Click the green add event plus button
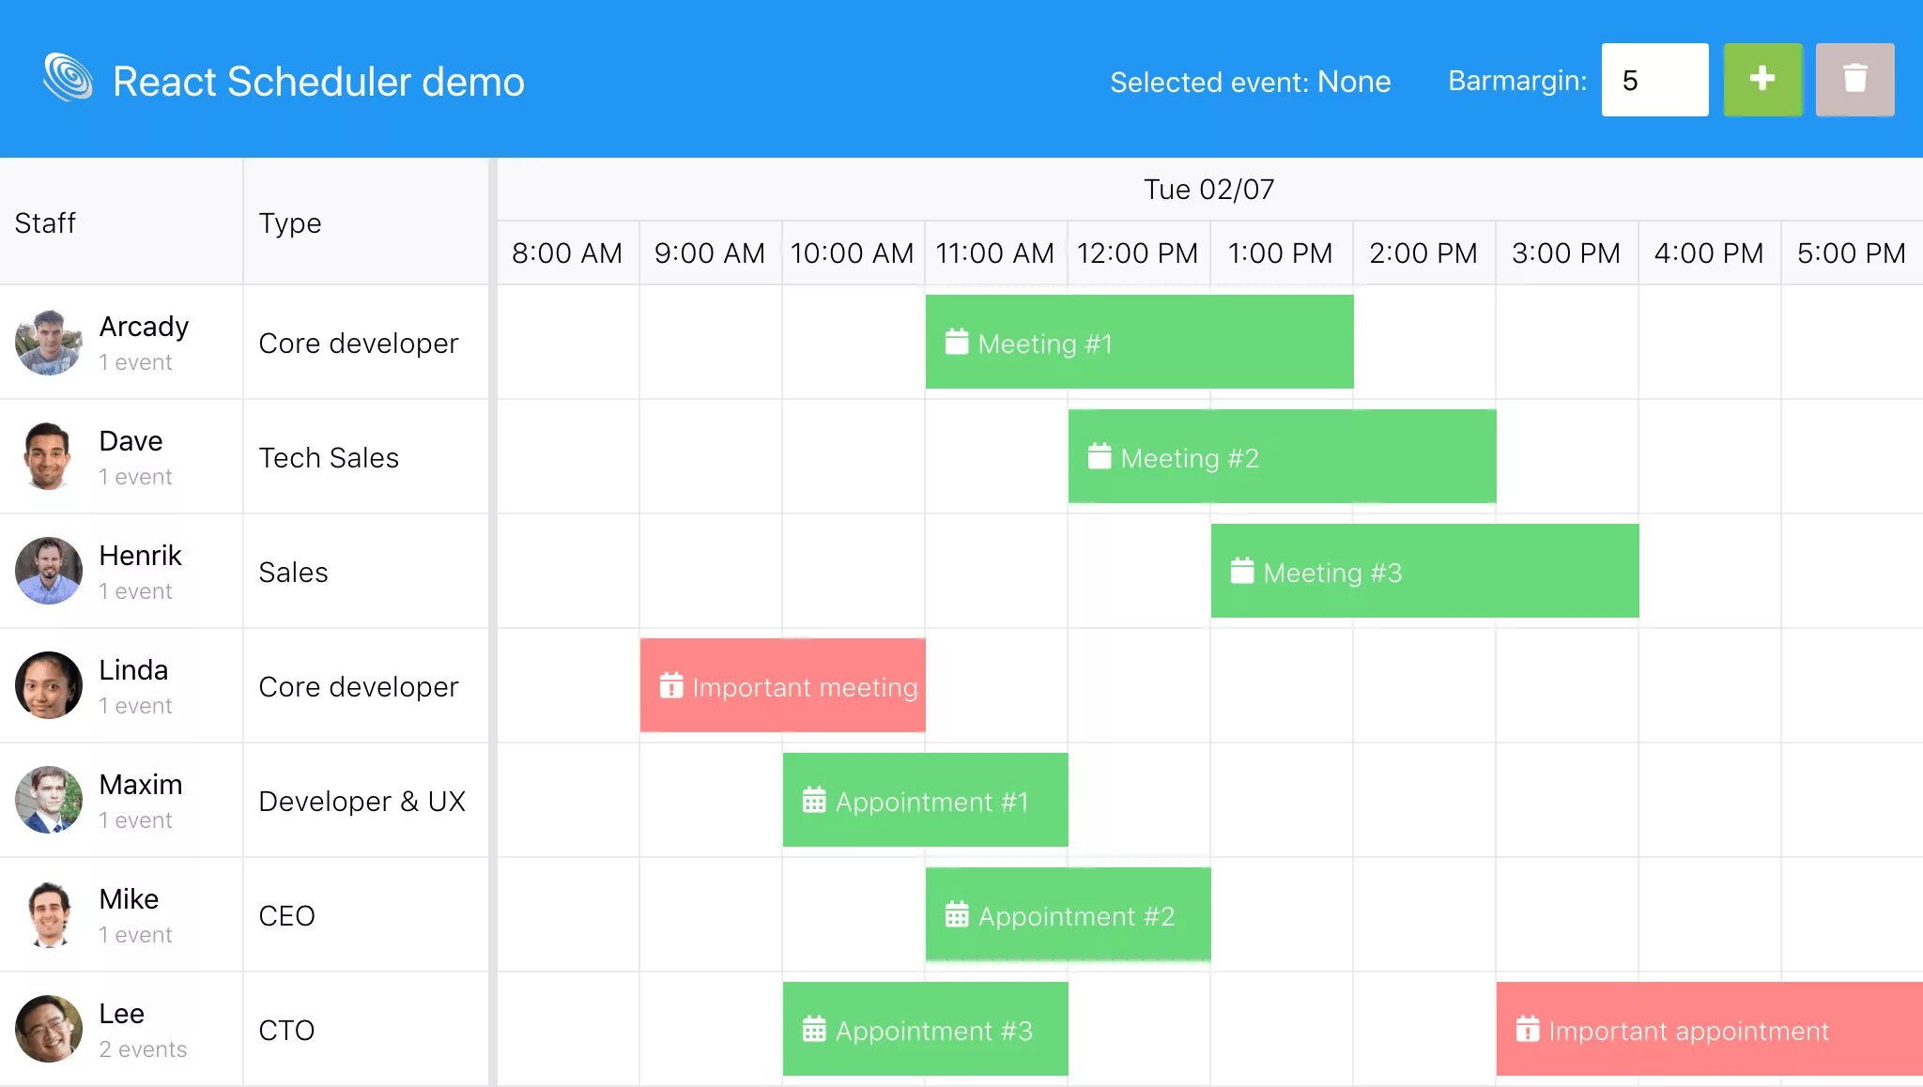 tap(1762, 80)
